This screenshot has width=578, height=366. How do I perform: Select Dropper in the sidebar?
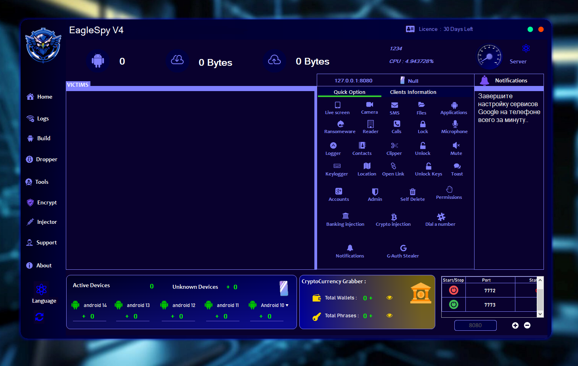[x=42, y=159]
